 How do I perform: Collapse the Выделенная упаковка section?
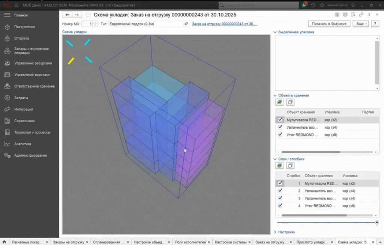[275, 32]
